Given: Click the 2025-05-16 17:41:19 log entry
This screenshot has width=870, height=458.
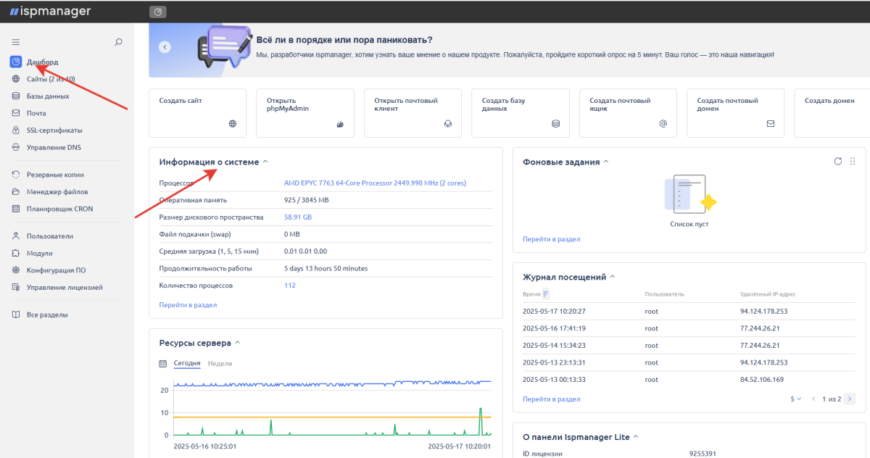Looking at the screenshot, I should tap(689, 328).
